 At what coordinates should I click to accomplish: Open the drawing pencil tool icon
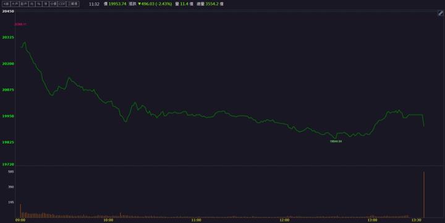click(441, 14)
